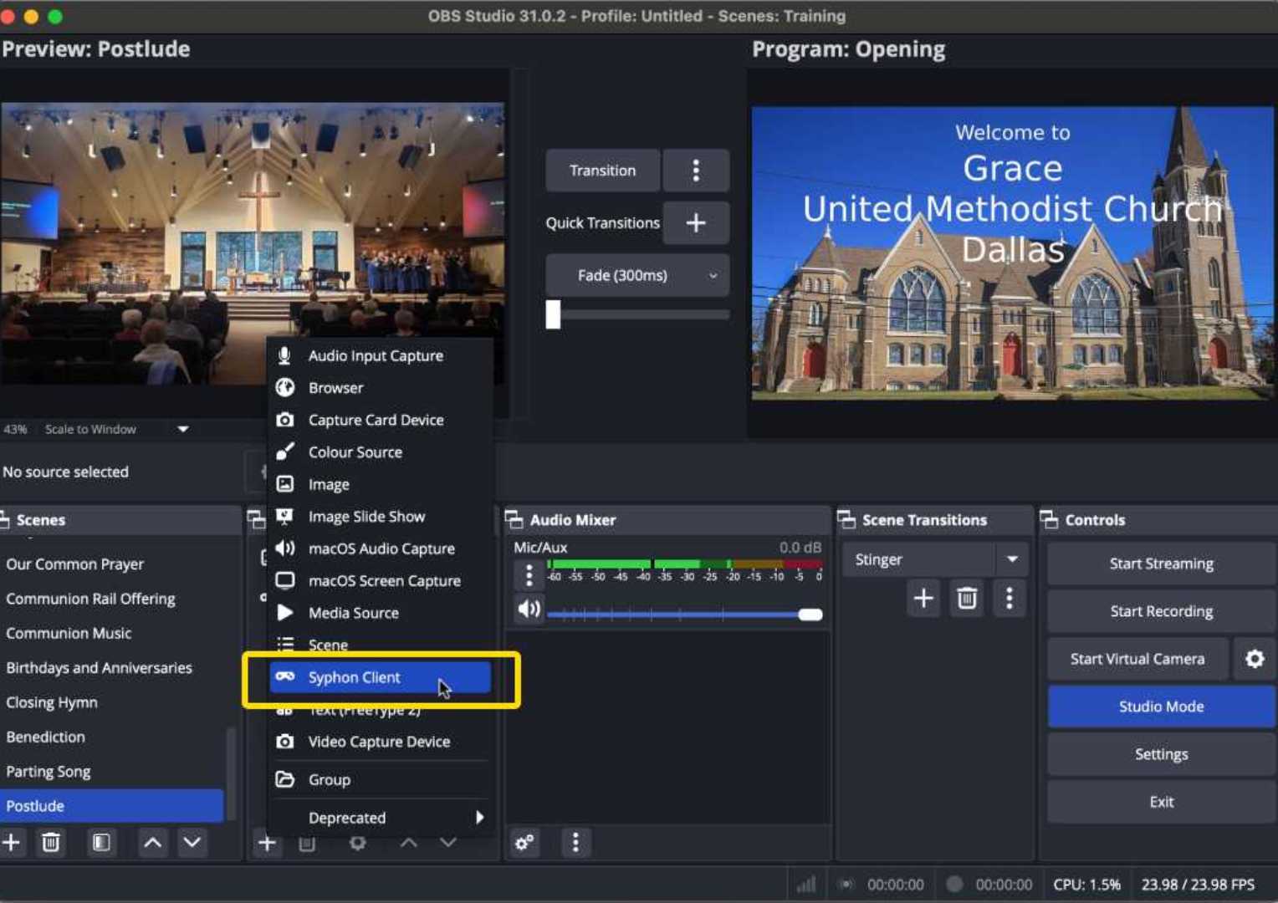Open advanced audio properties gear below the mixer
Screen dimensions: 1278x903
point(524,843)
